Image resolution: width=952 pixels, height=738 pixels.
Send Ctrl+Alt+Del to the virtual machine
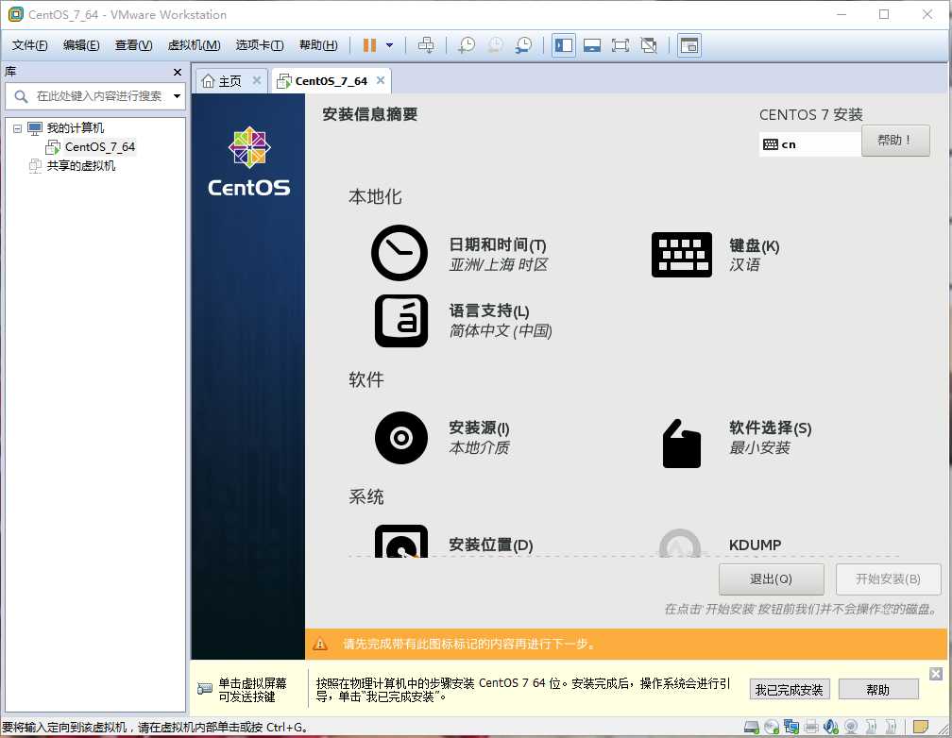click(x=426, y=45)
